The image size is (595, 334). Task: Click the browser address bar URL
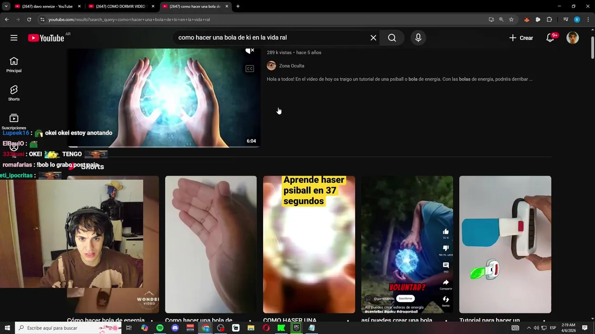pos(129,19)
